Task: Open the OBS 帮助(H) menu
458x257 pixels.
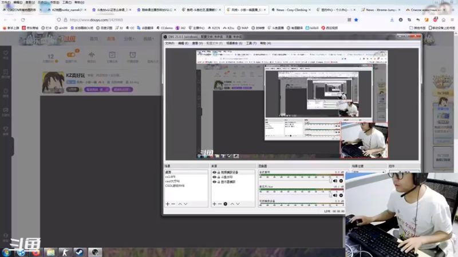Action: pyautogui.click(x=266, y=43)
